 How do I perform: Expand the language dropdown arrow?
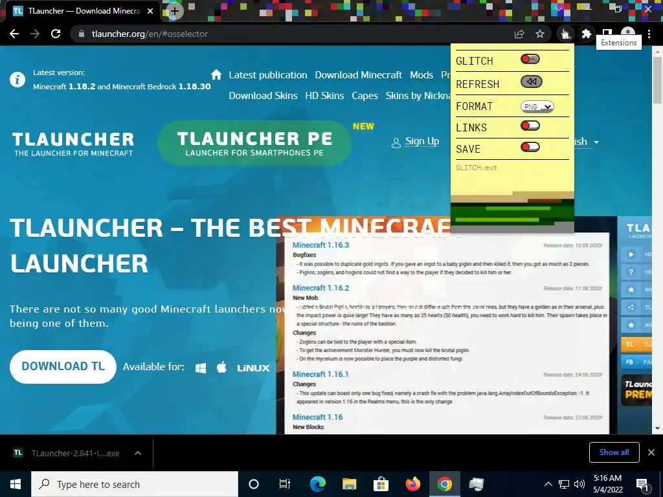click(x=596, y=142)
